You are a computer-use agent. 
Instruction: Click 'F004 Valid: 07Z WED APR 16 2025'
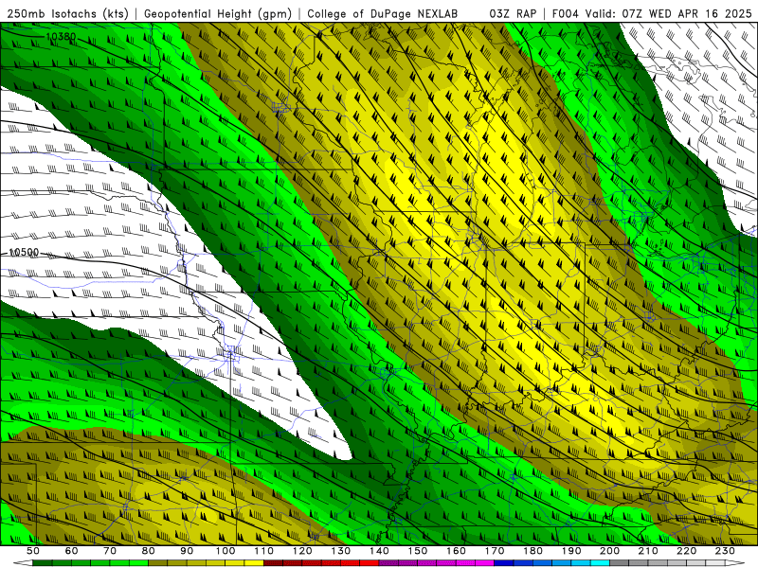pyautogui.click(x=652, y=14)
